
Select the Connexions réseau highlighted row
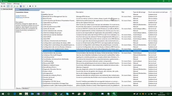point(105,51)
